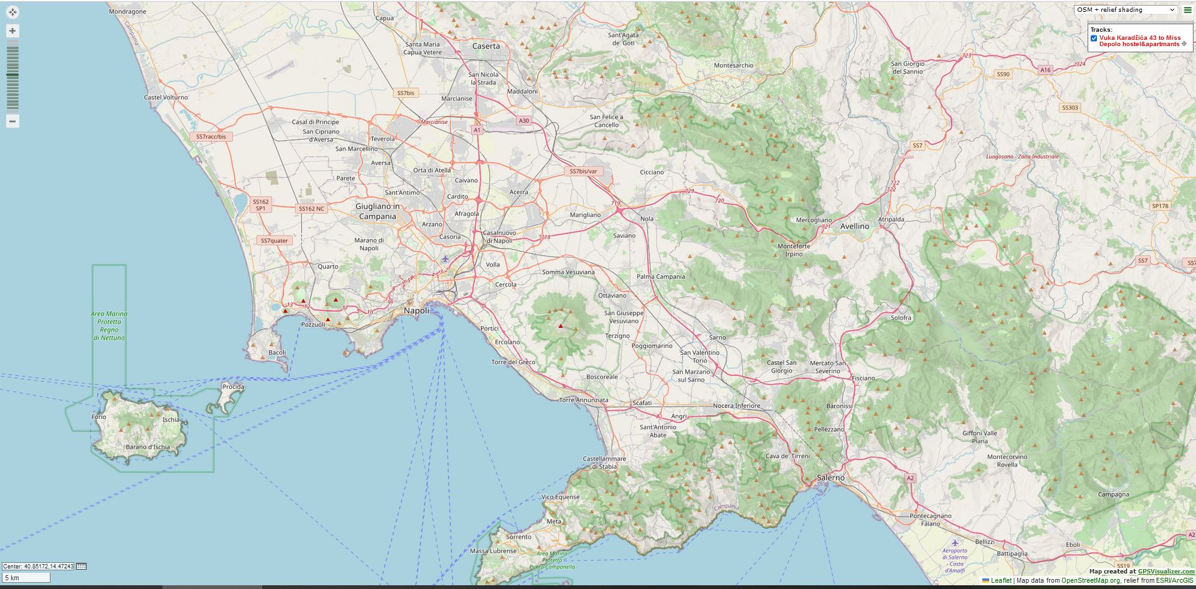1196x589 pixels.
Task: Click the SS7bis/var road shield
Action: click(x=584, y=171)
